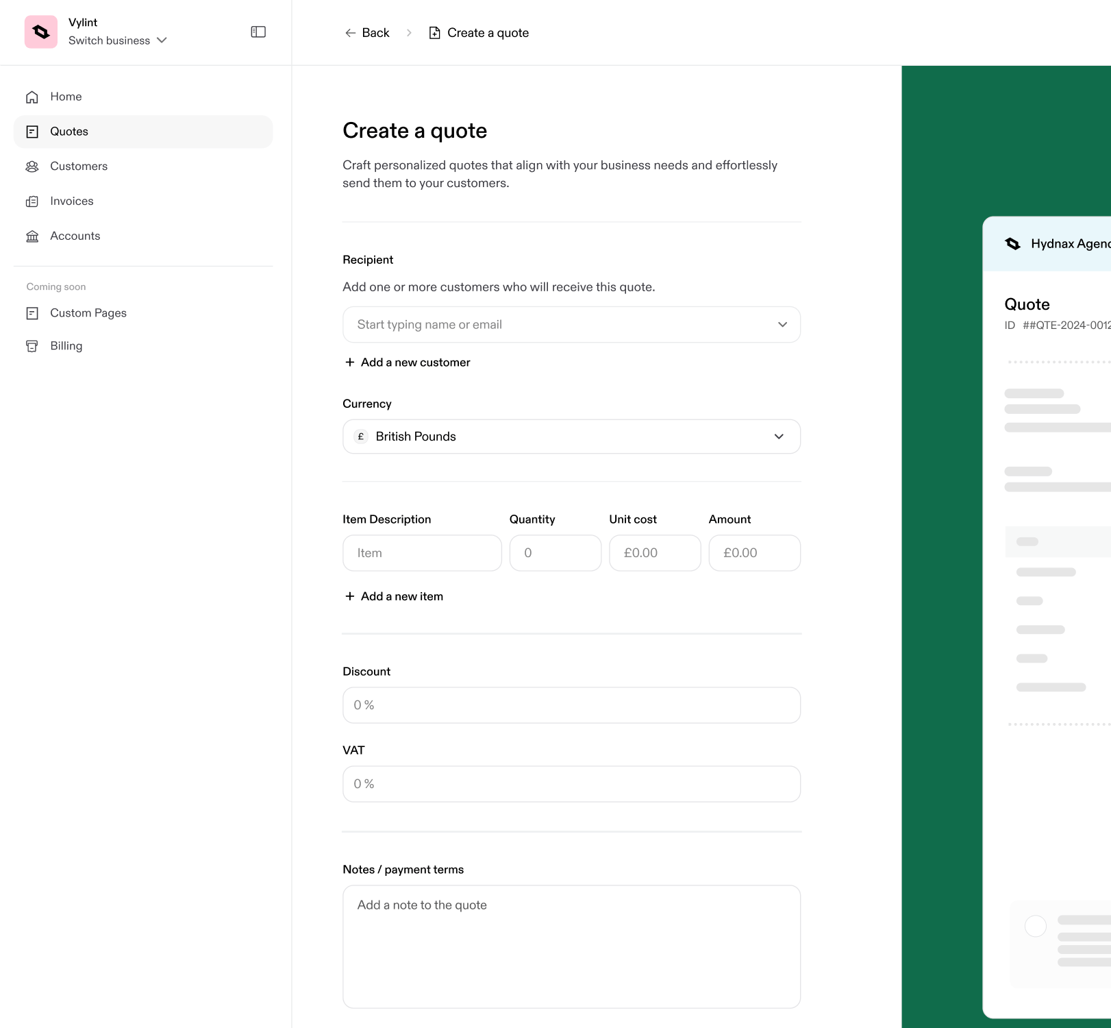Select the Quotes entry in navigation menu
The width and height of the screenshot is (1111, 1028).
pos(68,131)
